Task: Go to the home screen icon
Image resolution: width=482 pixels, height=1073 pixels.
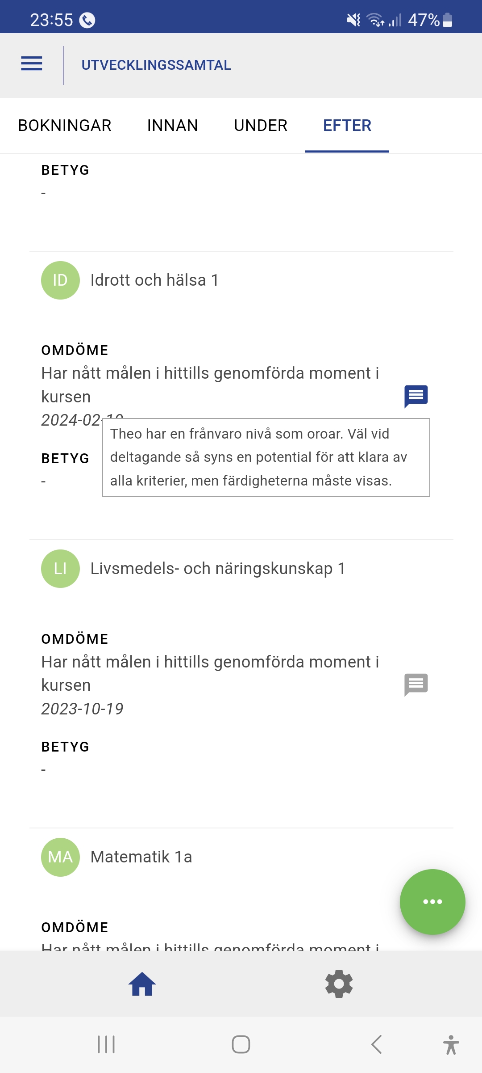Action: pos(142,984)
